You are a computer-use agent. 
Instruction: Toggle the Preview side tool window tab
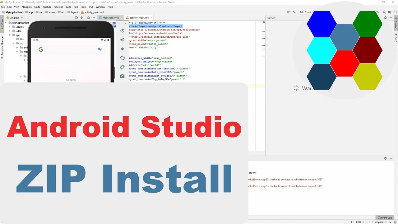coord(396,23)
